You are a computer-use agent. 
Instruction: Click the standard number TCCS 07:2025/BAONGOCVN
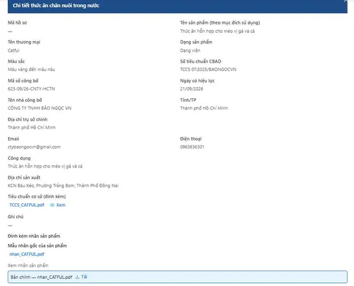pos(208,70)
